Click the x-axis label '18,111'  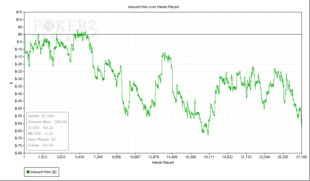(209, 157)
